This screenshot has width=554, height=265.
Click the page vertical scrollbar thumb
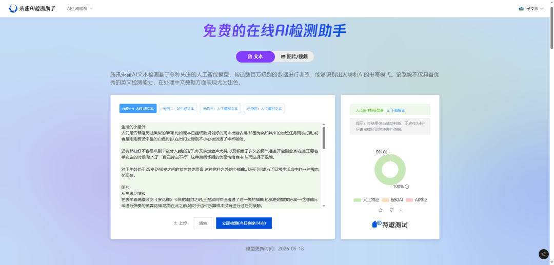point(551,27)
